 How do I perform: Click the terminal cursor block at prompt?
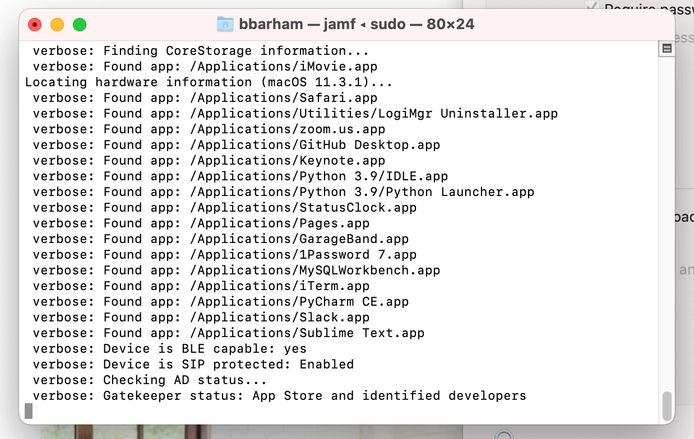(x=29, y=412)
